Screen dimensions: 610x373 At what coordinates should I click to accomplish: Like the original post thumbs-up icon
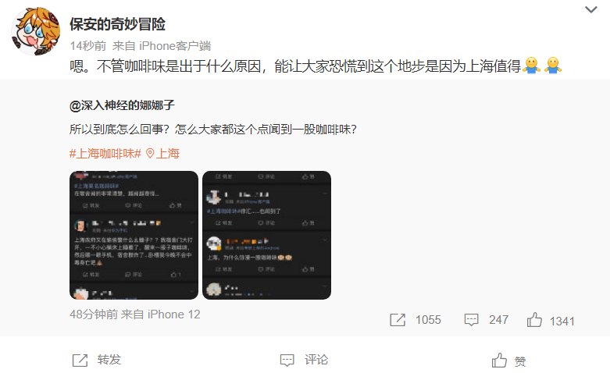534,320
